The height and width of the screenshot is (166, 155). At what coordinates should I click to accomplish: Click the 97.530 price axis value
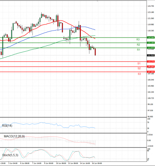coord(150,111)
